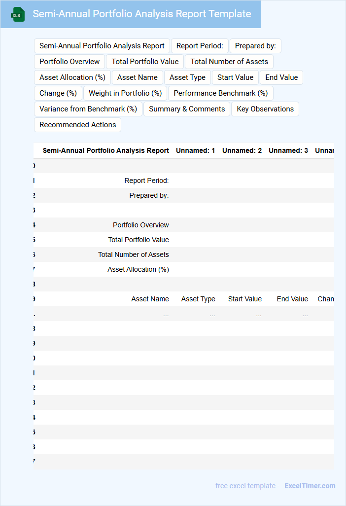This screenshot has height=506, width=346.
Task: Select the 'Asset Name' tag button
Action: 138,77
